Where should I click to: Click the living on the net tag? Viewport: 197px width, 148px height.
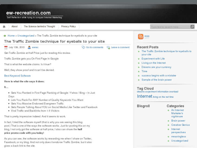161,97
